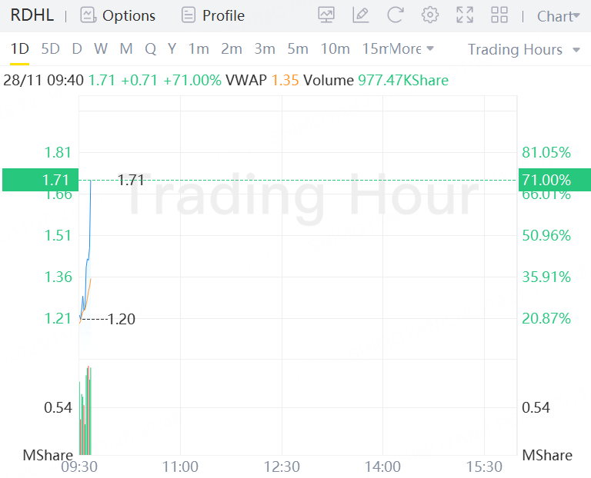Click the Profile document icon

pyautogui.click(x=189, y=15)
